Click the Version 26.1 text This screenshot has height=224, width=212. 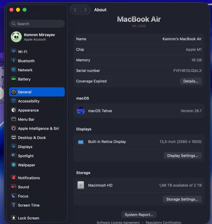(191, 111)
